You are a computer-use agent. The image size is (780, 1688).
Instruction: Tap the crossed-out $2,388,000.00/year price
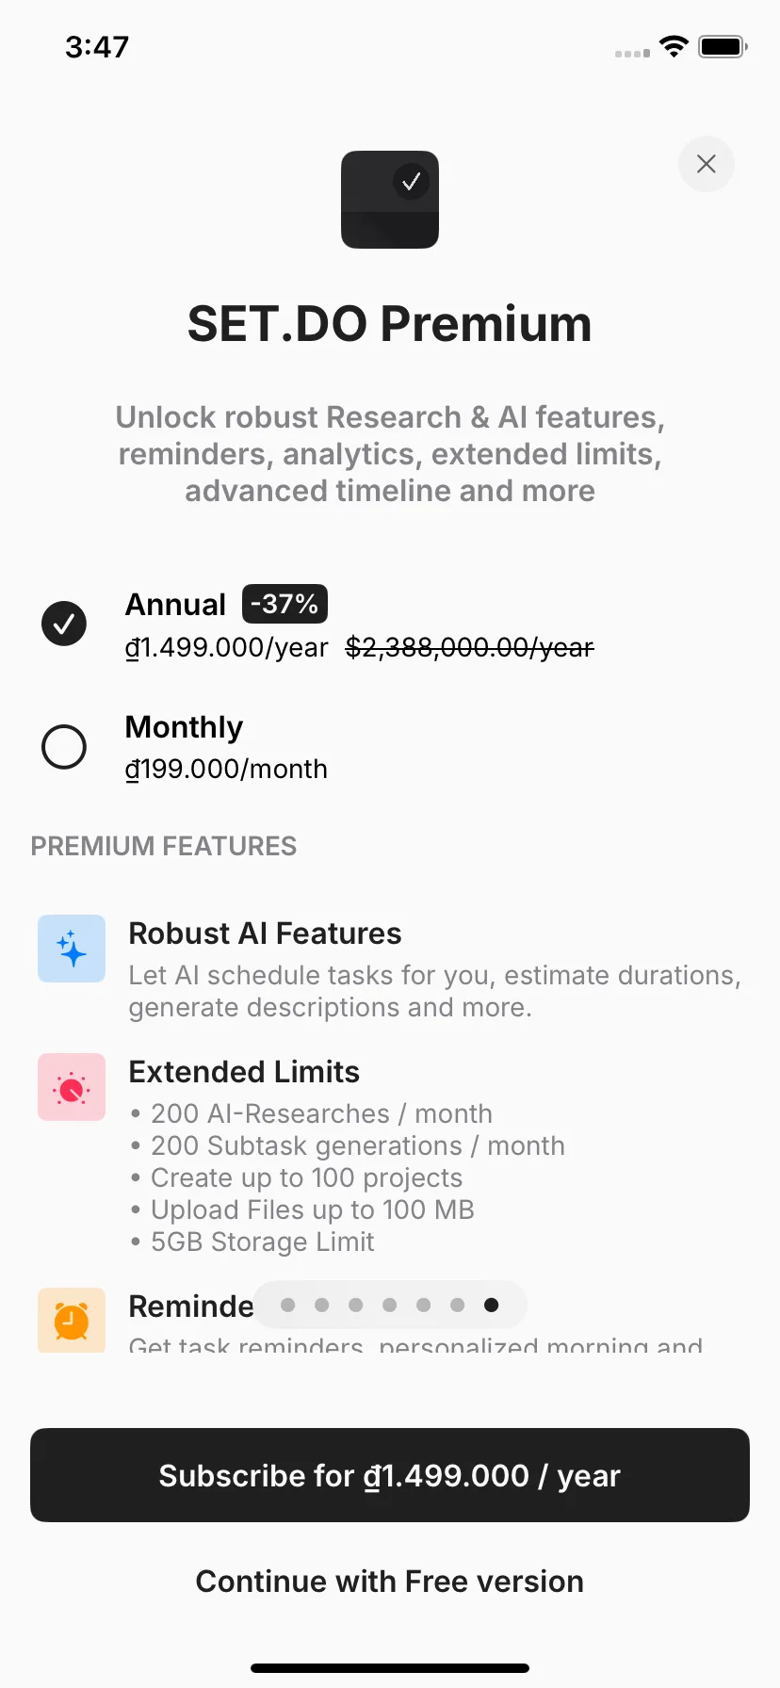470,647
